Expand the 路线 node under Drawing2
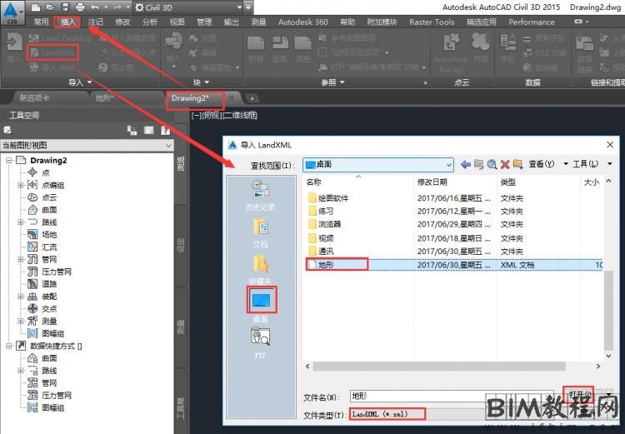Viewport: 625px width, 434px height. click(20, 222)
